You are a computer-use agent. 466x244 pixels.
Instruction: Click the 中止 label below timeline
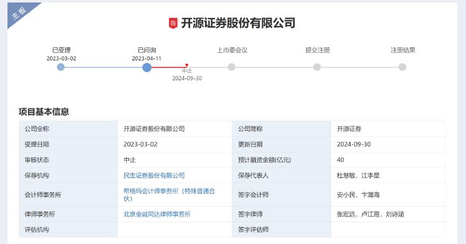(x=187, y=70)
